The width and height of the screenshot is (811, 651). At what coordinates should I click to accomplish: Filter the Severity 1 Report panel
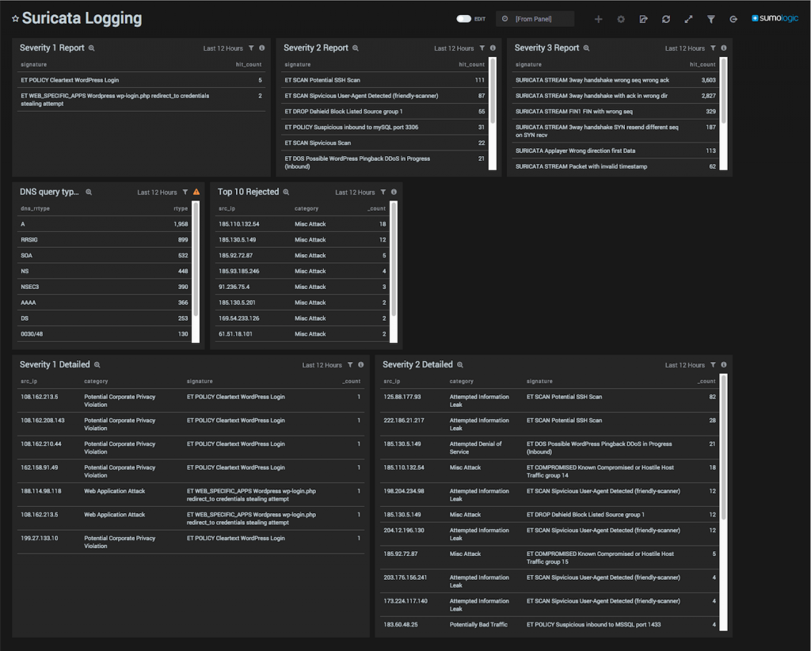251,48
